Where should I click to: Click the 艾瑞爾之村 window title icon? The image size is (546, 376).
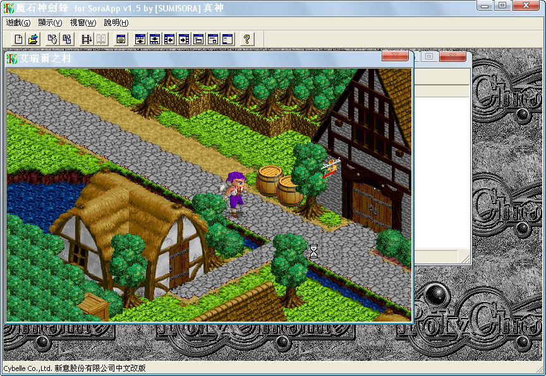click(x=12, y=59)
